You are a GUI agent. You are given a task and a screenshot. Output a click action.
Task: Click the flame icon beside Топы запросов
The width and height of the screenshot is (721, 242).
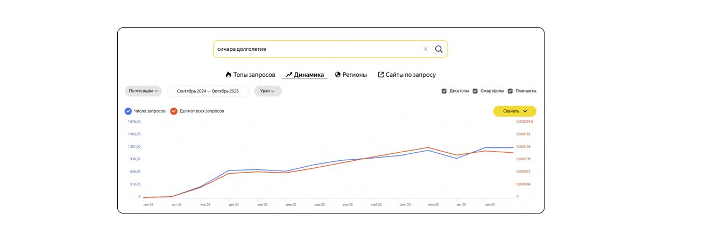[x=228, y=75]
